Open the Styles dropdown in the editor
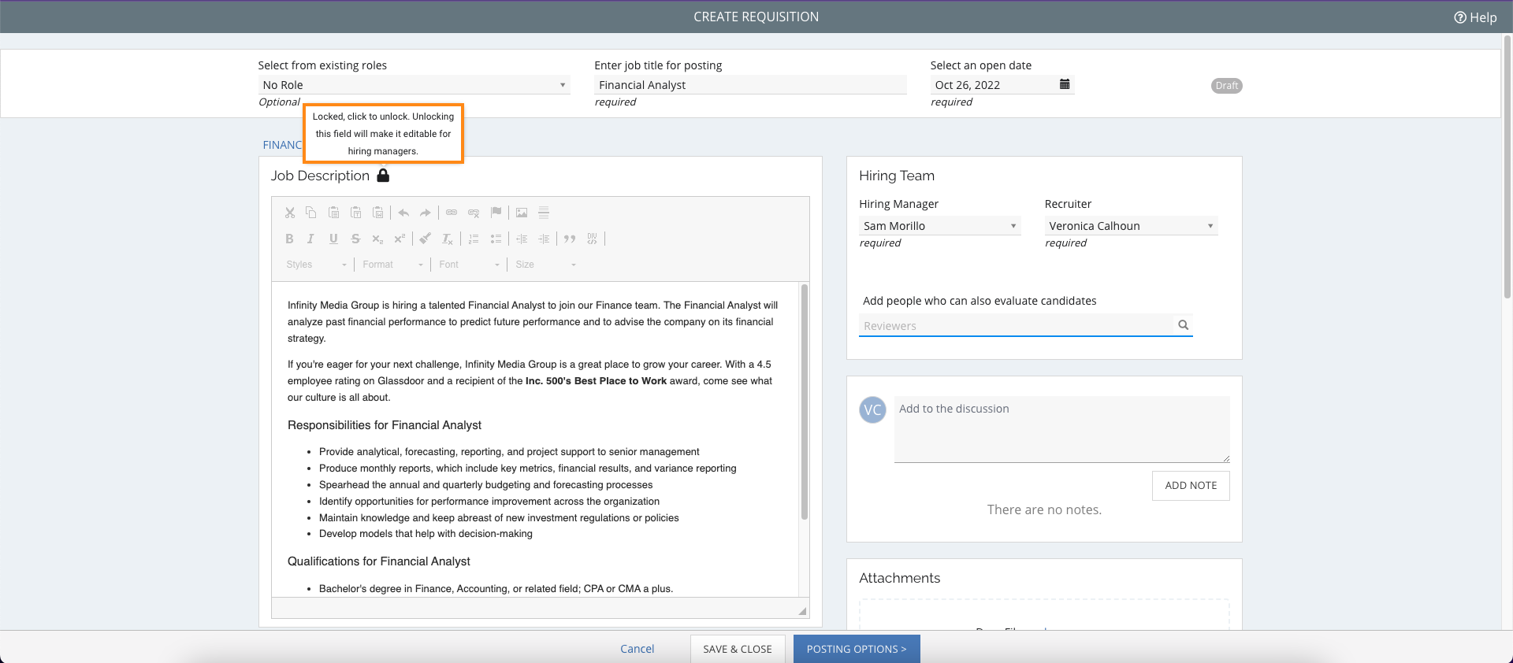Screen dimensions: 1513x663 coord(316,265)
